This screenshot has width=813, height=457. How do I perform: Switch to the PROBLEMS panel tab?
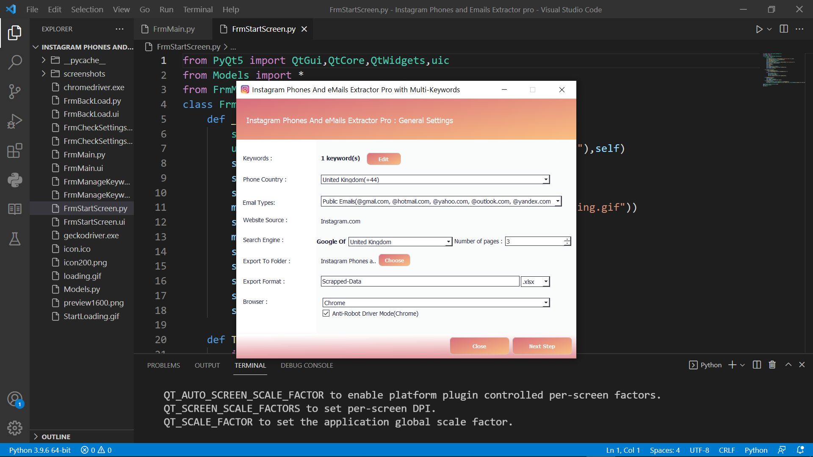[163, 365]
